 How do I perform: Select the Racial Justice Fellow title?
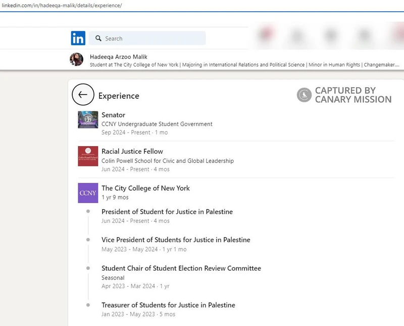click(x=132, y=152)
